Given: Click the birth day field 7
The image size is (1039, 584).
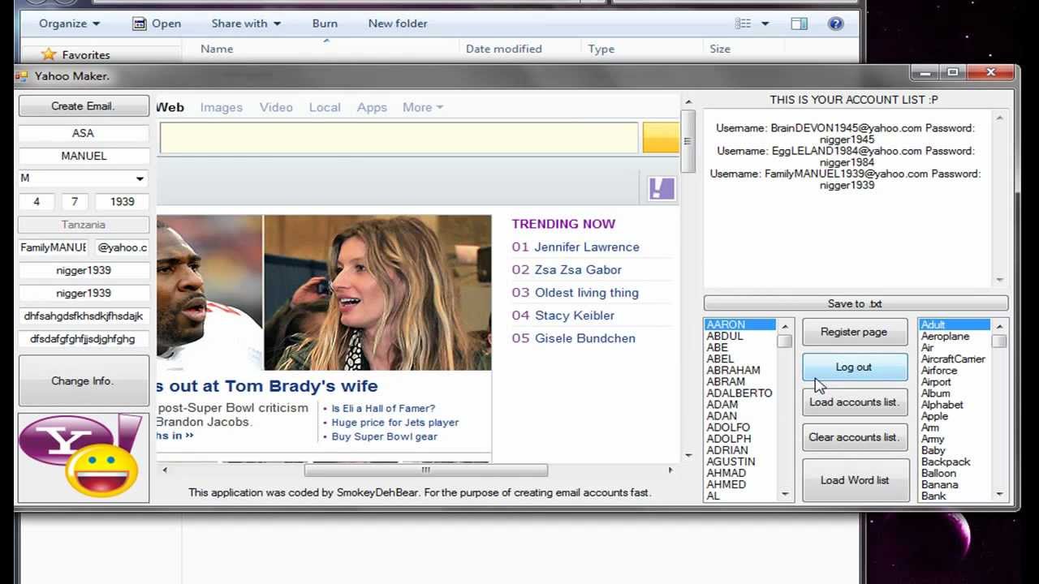Looking at the screenshot, I should tap(75, 202).
